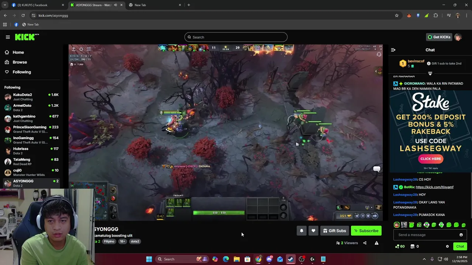472x265 pixels.
Task: Open Browse in Kick sidebar
Action: tap(20, 62)
